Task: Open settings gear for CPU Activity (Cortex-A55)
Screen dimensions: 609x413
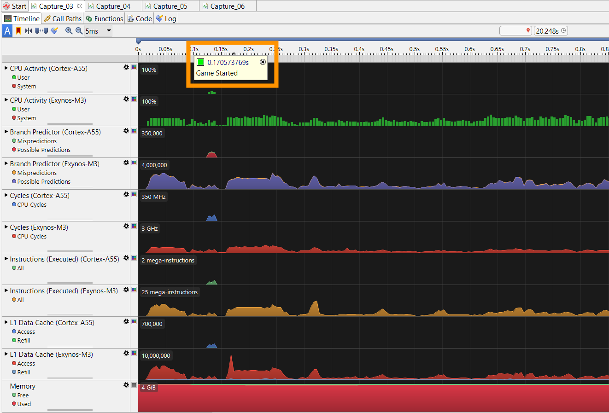Action: point(126,67)
